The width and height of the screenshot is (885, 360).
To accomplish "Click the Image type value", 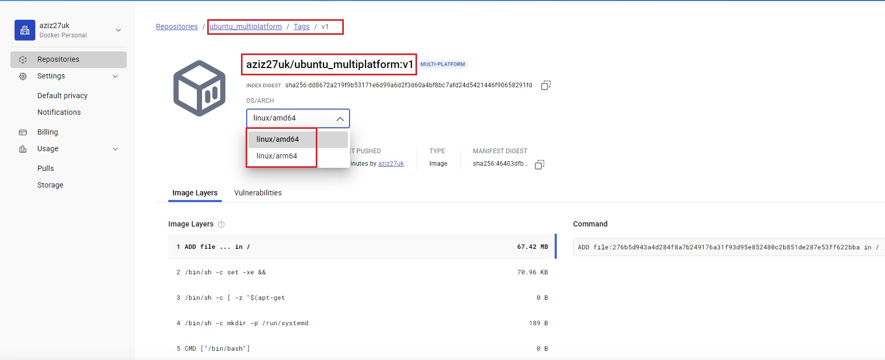I will (x=438, y=164).
